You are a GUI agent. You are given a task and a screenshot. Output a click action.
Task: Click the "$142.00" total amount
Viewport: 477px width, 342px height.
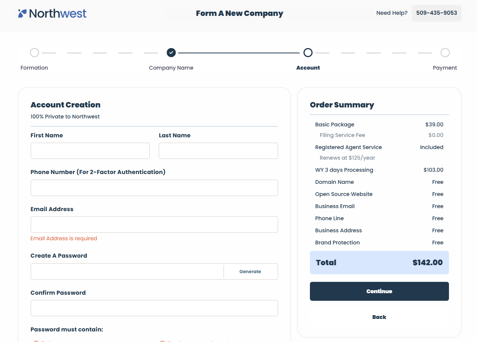pos(427,263)
